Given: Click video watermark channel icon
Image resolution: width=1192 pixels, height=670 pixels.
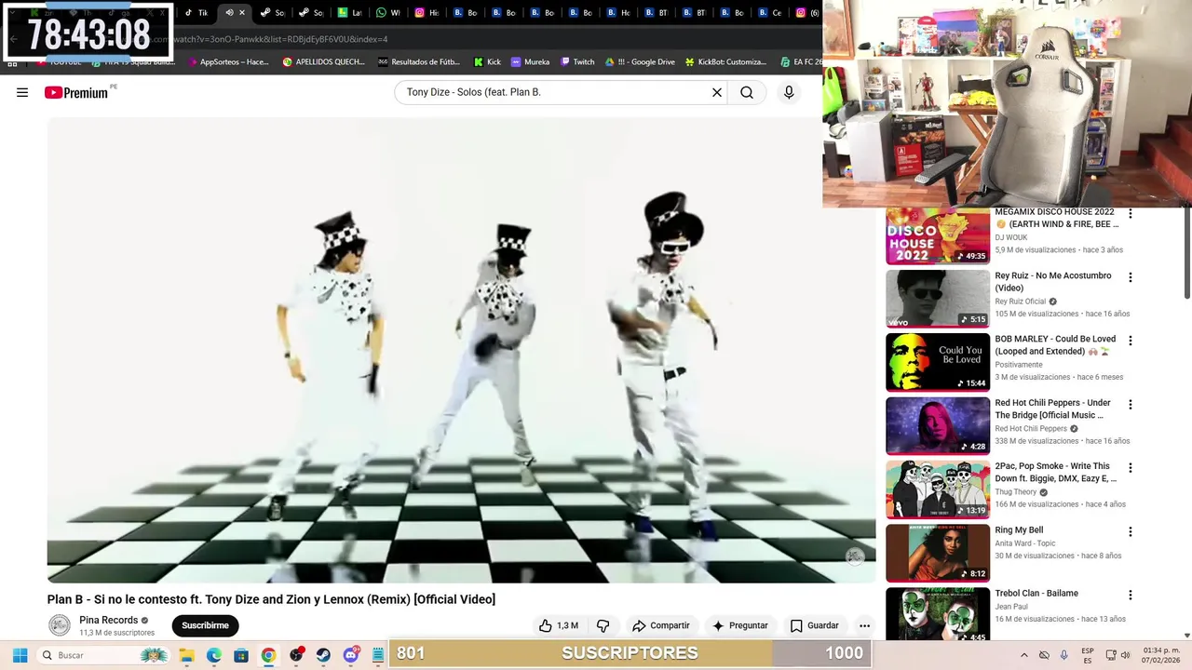Looking at the screenshot, I should click(x=855, y=556).
